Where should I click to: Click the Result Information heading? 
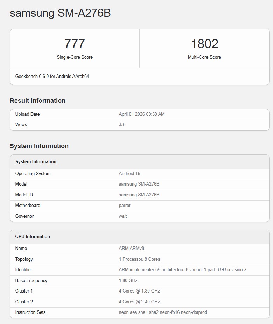[x=37, y=101]
